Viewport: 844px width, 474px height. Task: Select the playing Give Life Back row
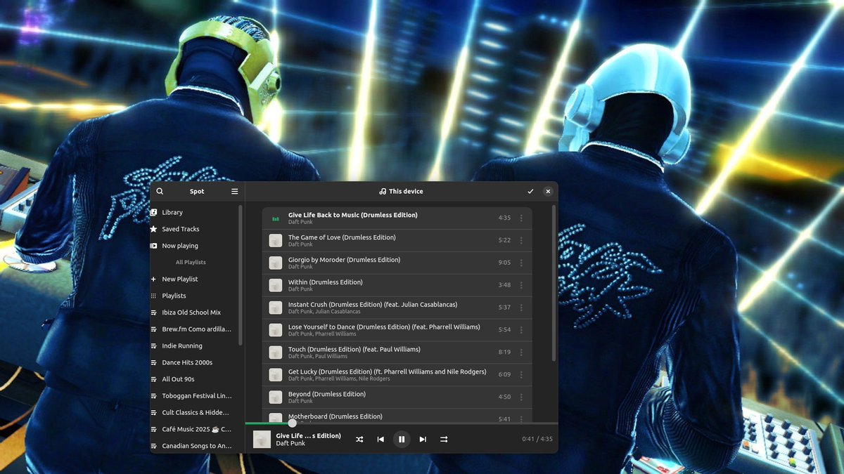tap(397, 218)
